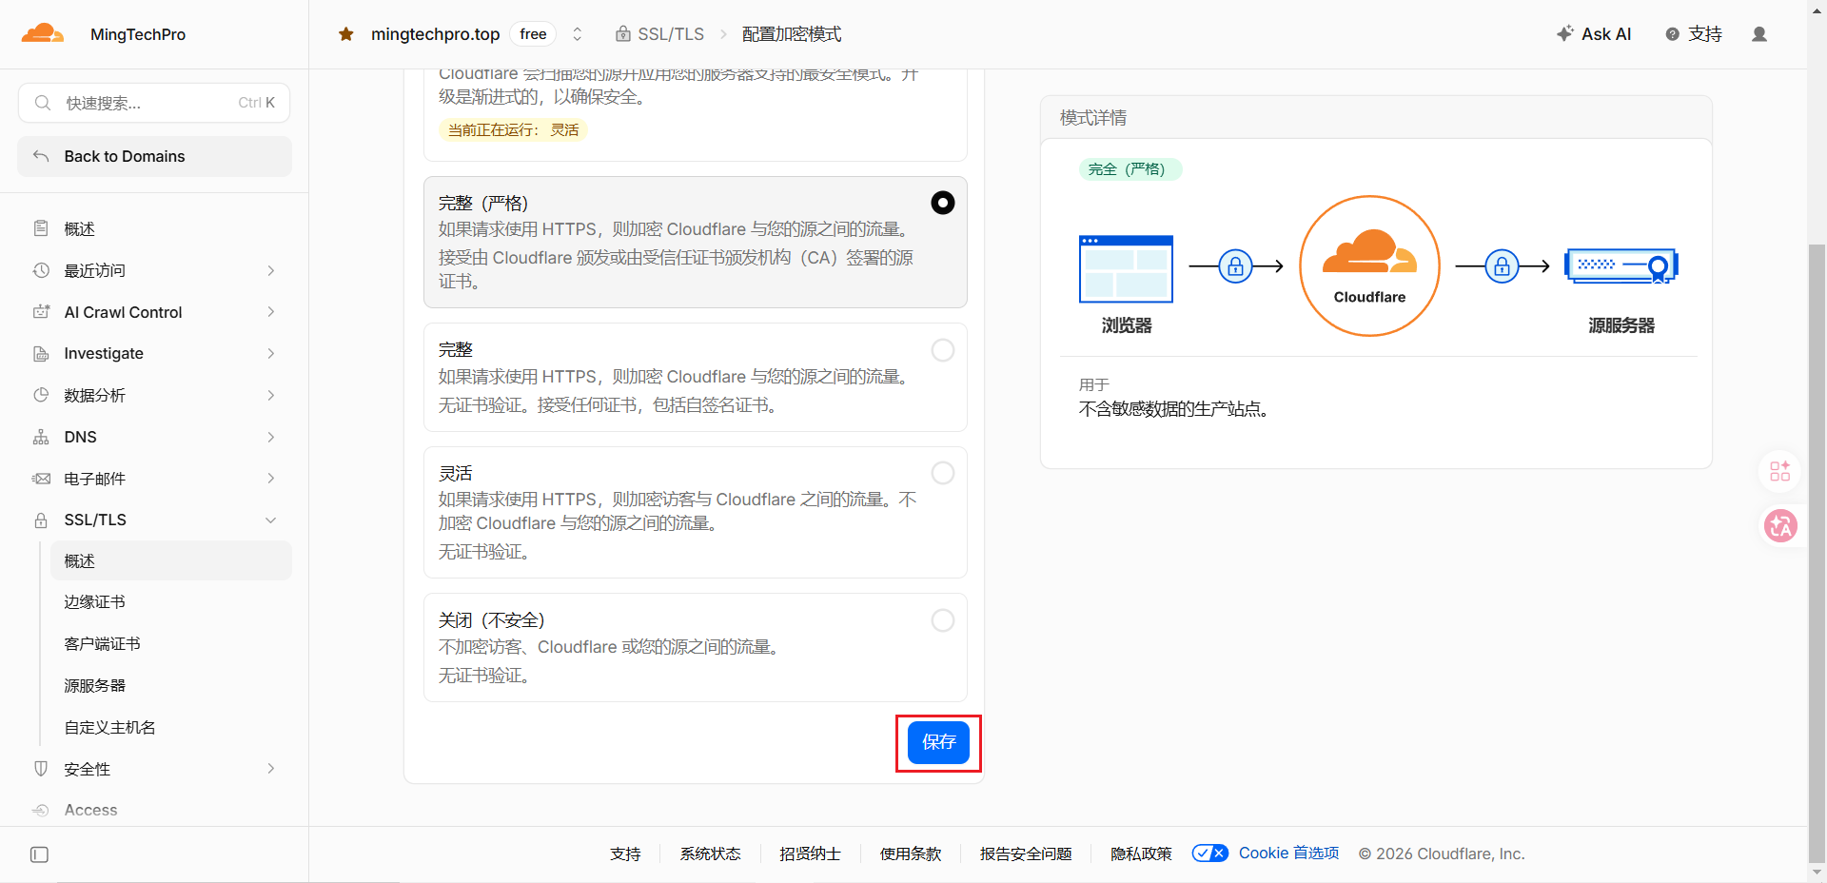Screen dimensions: 1827x883
Task: Click the 保存 button
Action: point(938,742)
